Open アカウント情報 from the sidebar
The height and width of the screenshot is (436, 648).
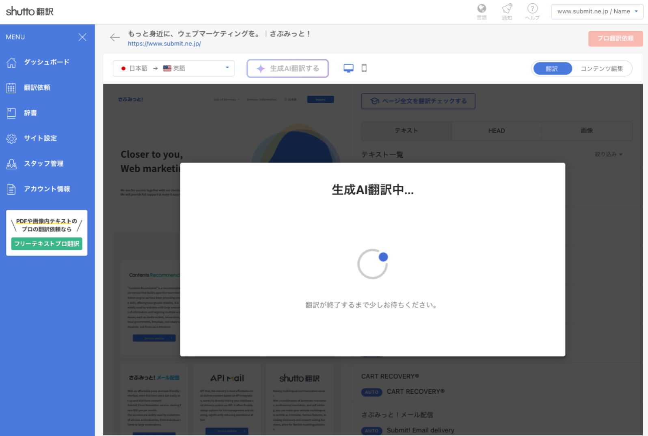pos(47,189)
